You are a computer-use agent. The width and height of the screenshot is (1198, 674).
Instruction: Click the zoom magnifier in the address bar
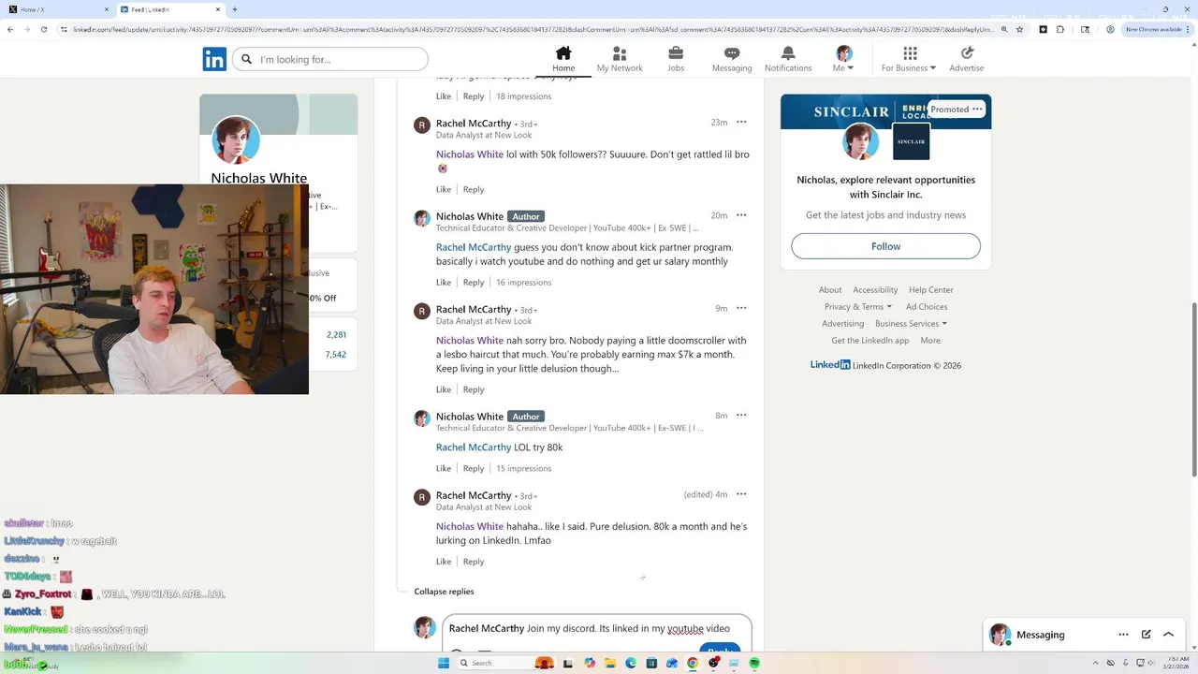(x=1004, y=29)
